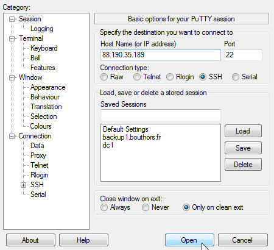Click Open to start the connection

point(189,240)
